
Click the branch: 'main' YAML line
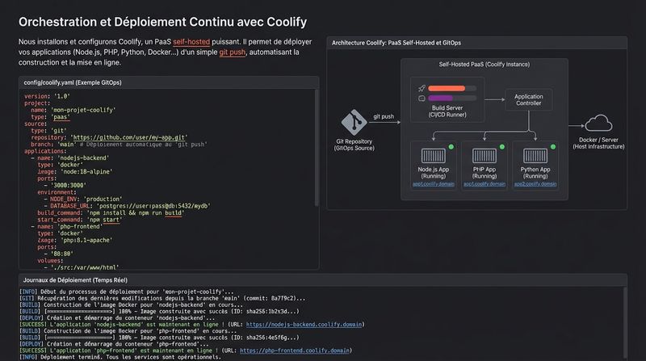pyautogui.click(x=119, y=145)
